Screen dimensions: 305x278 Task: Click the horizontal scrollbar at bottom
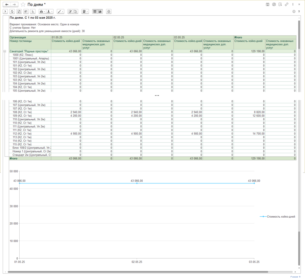point(136,272)
